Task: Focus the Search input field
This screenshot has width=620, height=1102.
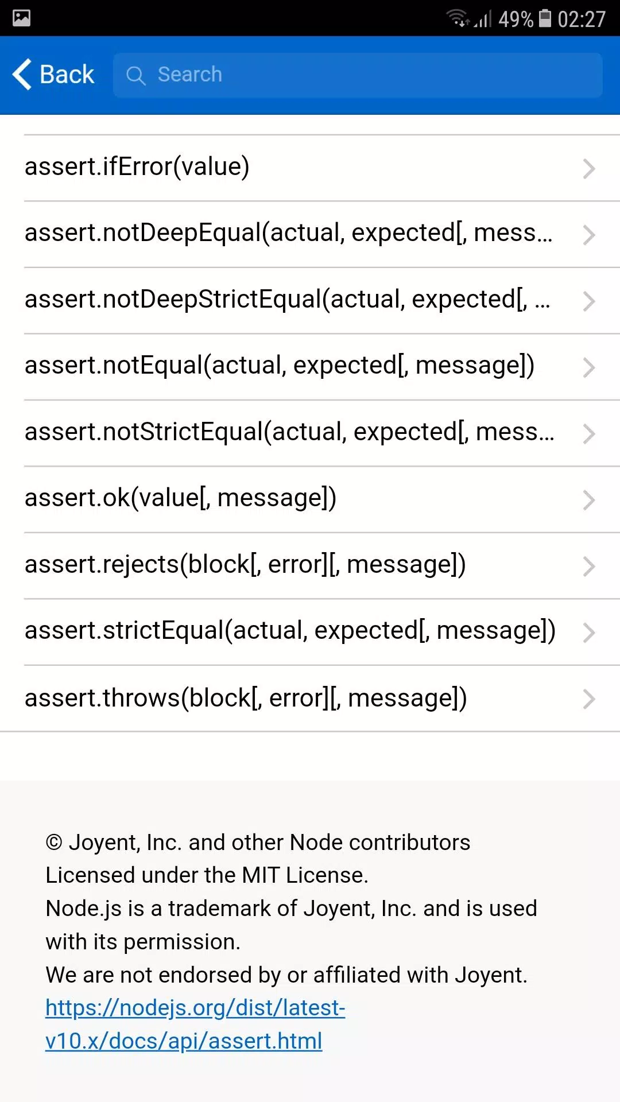Action: (358, 75)
